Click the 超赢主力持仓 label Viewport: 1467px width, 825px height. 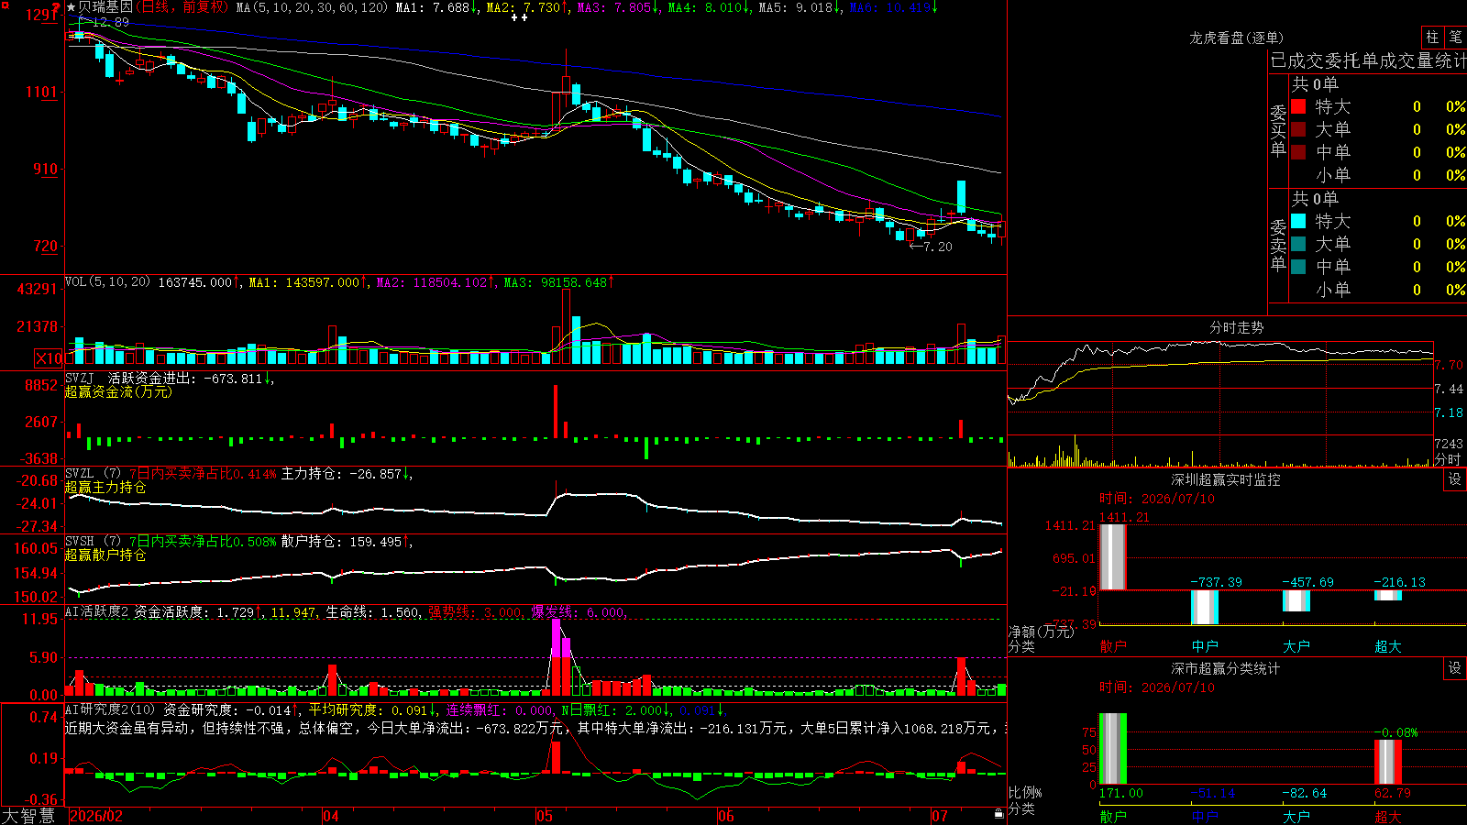pos(105,487)
